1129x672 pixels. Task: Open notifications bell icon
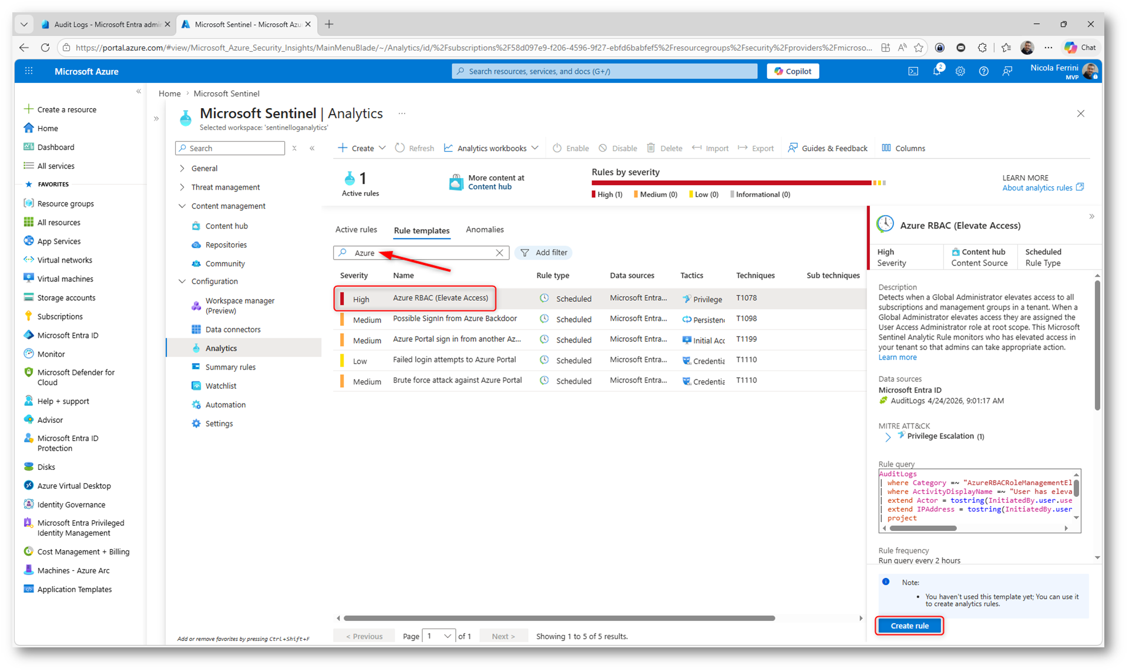(936, 71)
